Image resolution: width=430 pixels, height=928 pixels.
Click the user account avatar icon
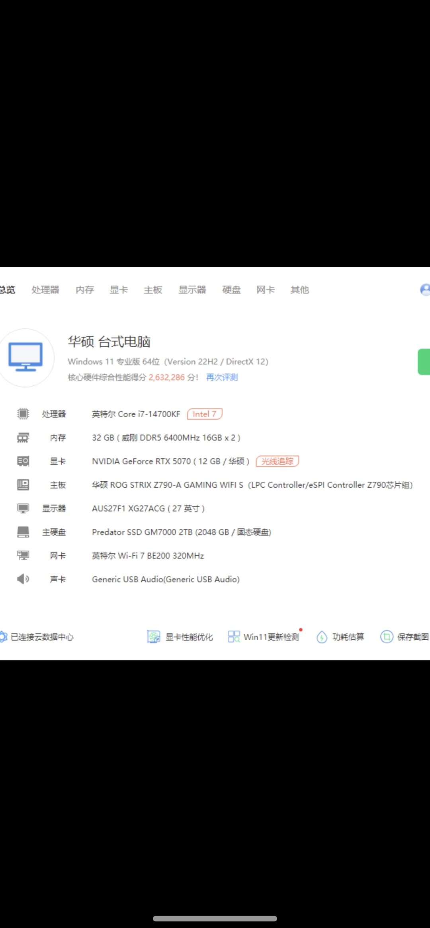pyautogui.click(x=425, y=290)
